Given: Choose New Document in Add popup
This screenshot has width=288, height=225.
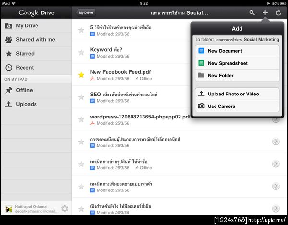Looking at the screenshot, I should [237, 51].
